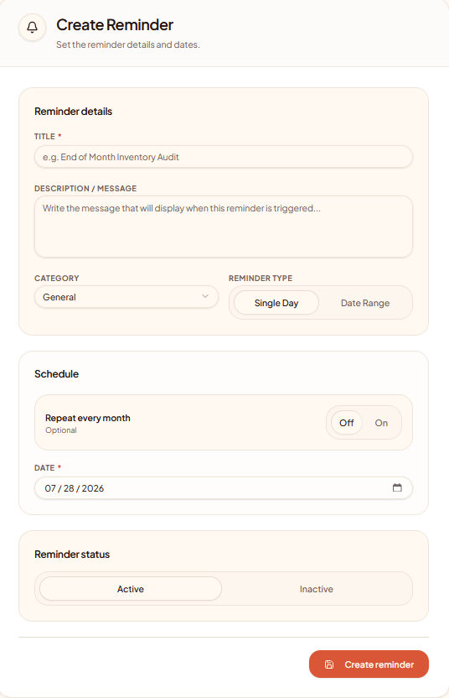The height and width of the screenshot is (698, 449).
Task: Click the CATEGORY field label
Action: [x=56, y=279]
